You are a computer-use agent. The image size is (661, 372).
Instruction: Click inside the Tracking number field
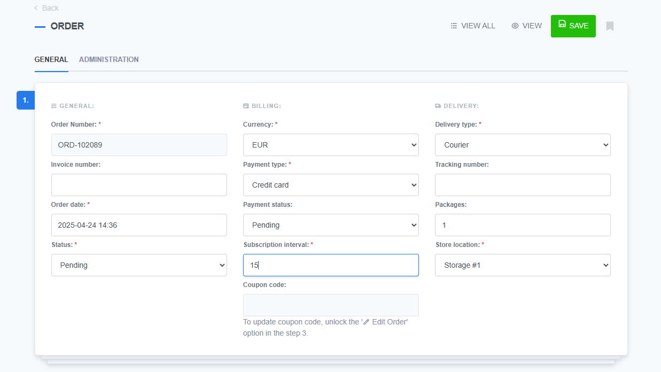(522, 184)
